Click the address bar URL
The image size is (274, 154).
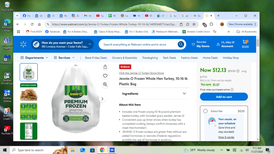[x=114, y=24]
